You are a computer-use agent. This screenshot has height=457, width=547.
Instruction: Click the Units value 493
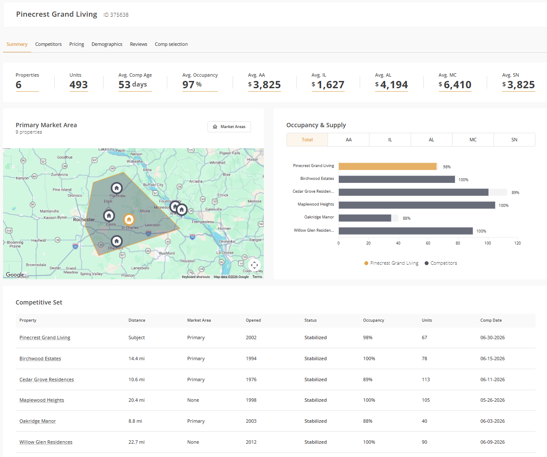pos(79,85)
